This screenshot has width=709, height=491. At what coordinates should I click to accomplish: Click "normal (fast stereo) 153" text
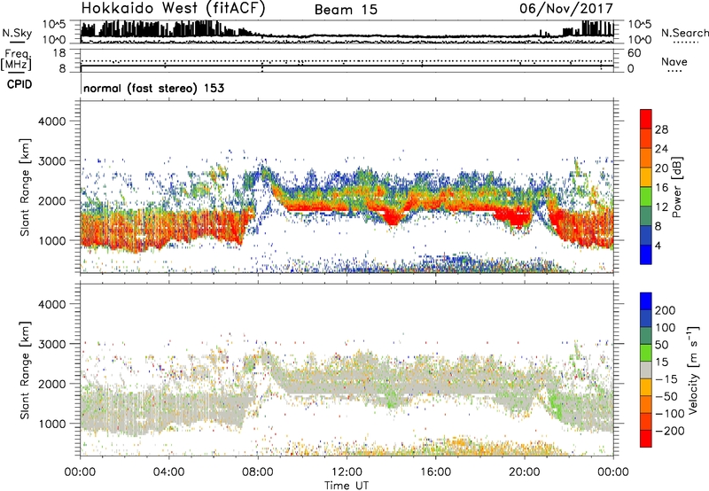coord(153,88)
